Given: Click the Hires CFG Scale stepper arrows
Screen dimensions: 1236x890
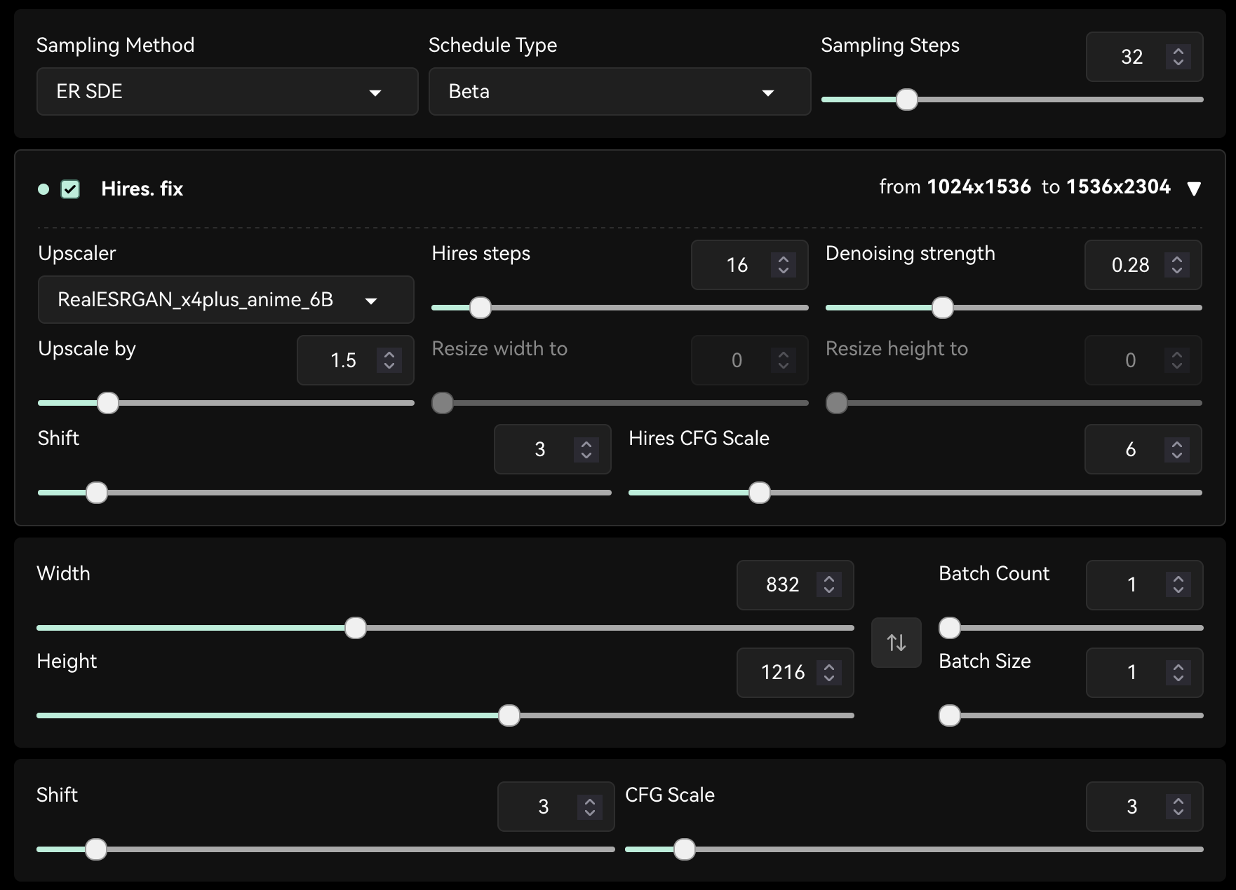Looking at the screenshot, I should [x=1177, y=449].
